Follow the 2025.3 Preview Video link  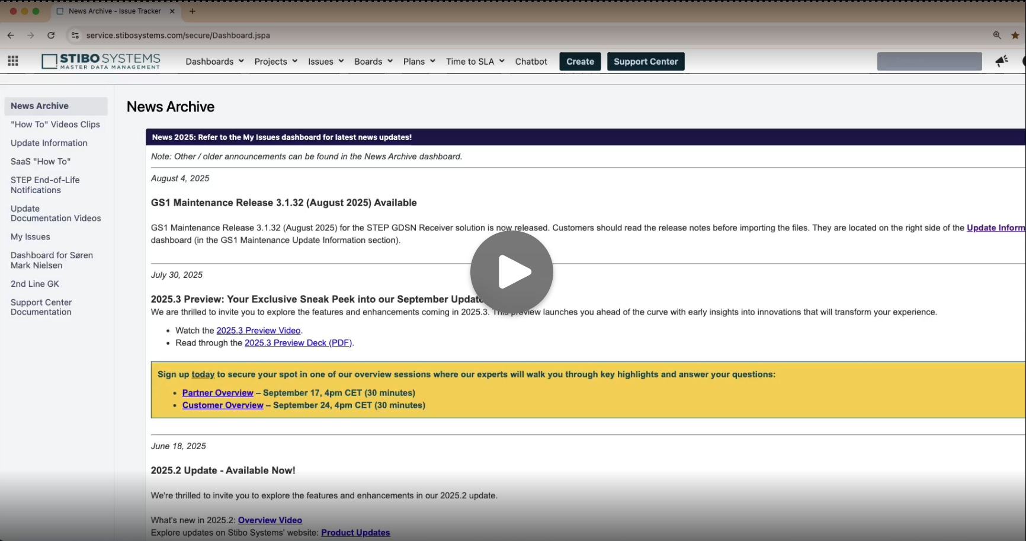pos(258,331)
